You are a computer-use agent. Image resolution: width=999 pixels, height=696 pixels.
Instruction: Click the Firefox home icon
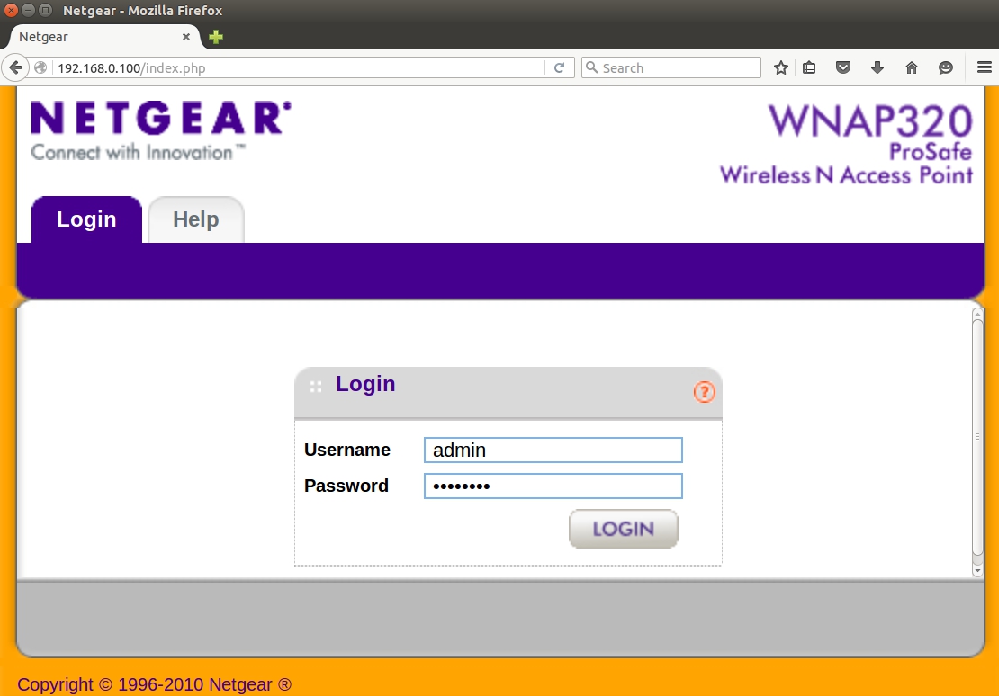(911, 67)
